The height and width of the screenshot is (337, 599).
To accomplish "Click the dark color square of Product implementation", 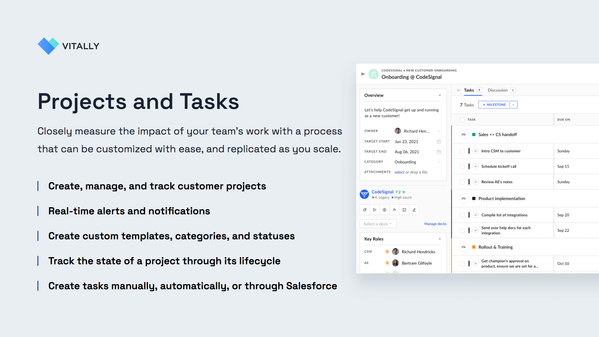I will tap(474, 198).
